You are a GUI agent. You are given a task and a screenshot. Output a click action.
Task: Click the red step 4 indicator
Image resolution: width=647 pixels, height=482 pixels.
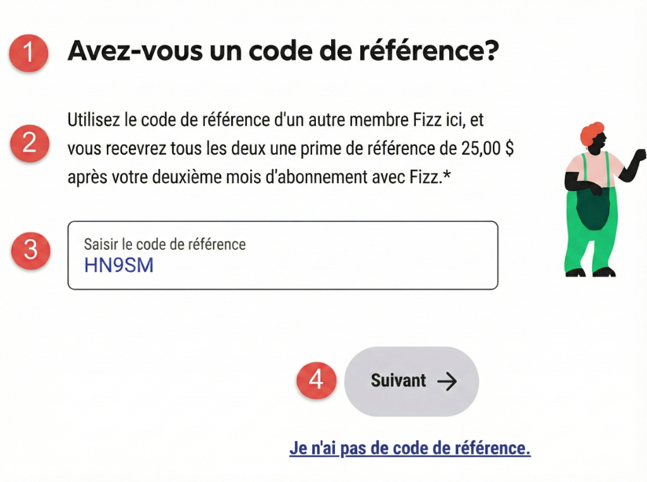317,381
